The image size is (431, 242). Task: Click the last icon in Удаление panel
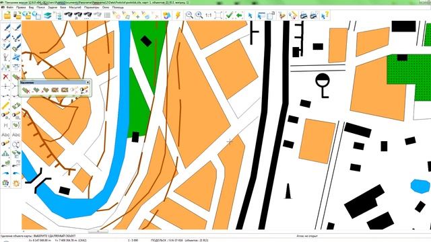click(84, 89)
